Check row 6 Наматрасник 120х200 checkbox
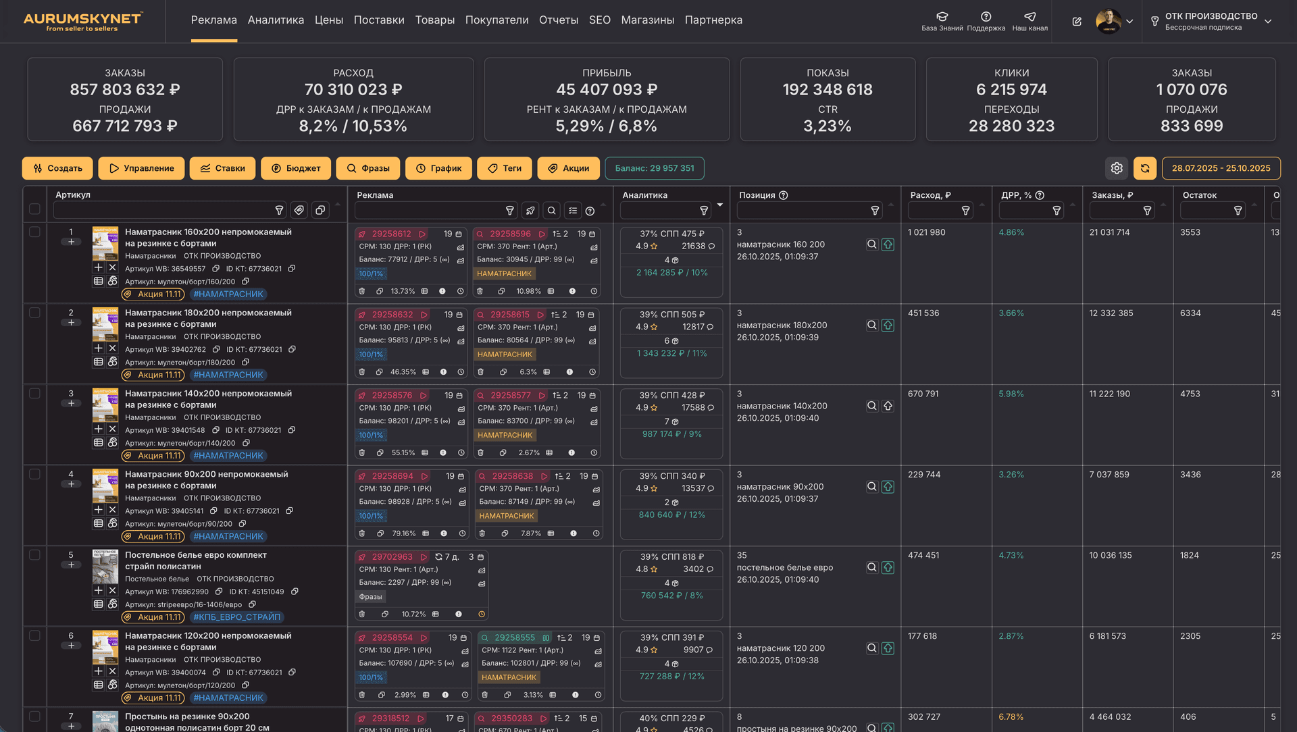This screenshot has height=732, width=1297. [x=34, y=635]
